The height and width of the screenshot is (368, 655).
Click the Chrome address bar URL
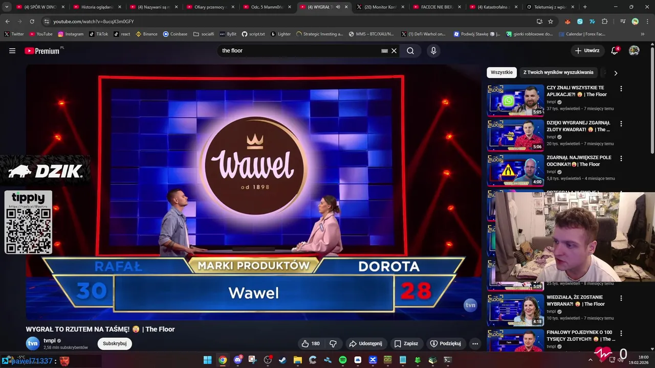[94, 21]
